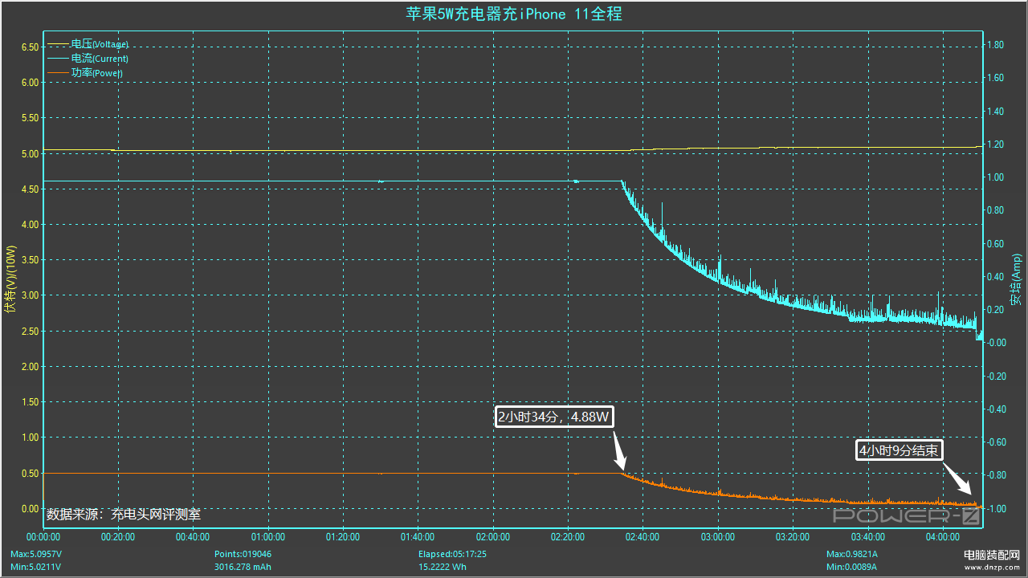Screen dimensions: 1028x578
Task: Click the Points:019046 status value
Action: coord(243,555)
